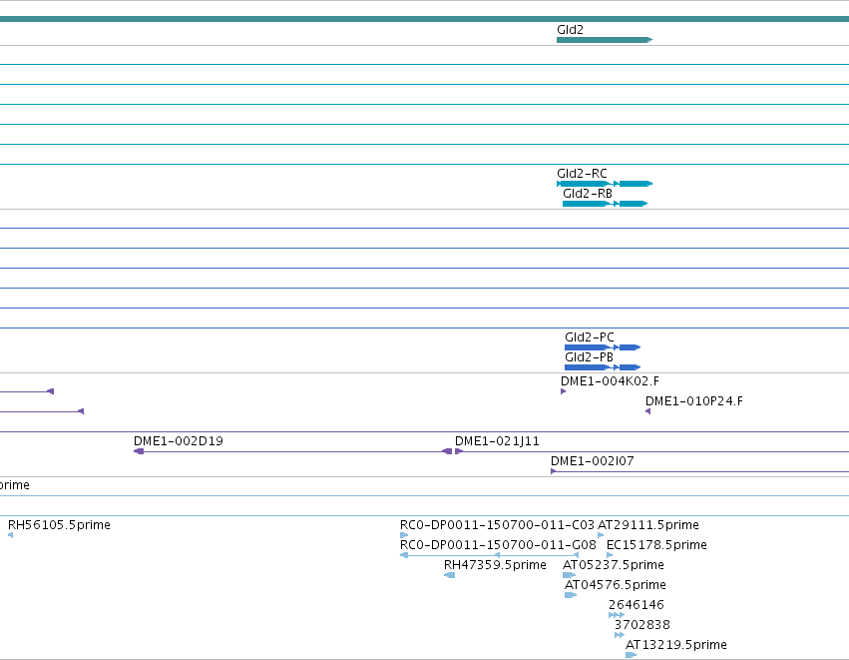Click the EC15178.5prime label
849x660 pixels.
(656, 545)
